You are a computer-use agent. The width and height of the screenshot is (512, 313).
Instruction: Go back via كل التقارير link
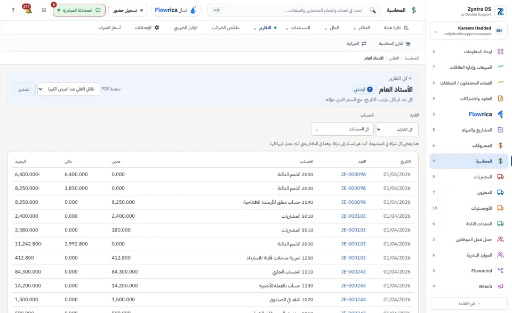click(401, 78)
